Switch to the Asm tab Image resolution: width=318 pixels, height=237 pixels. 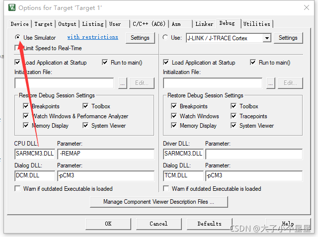point(180,24)
